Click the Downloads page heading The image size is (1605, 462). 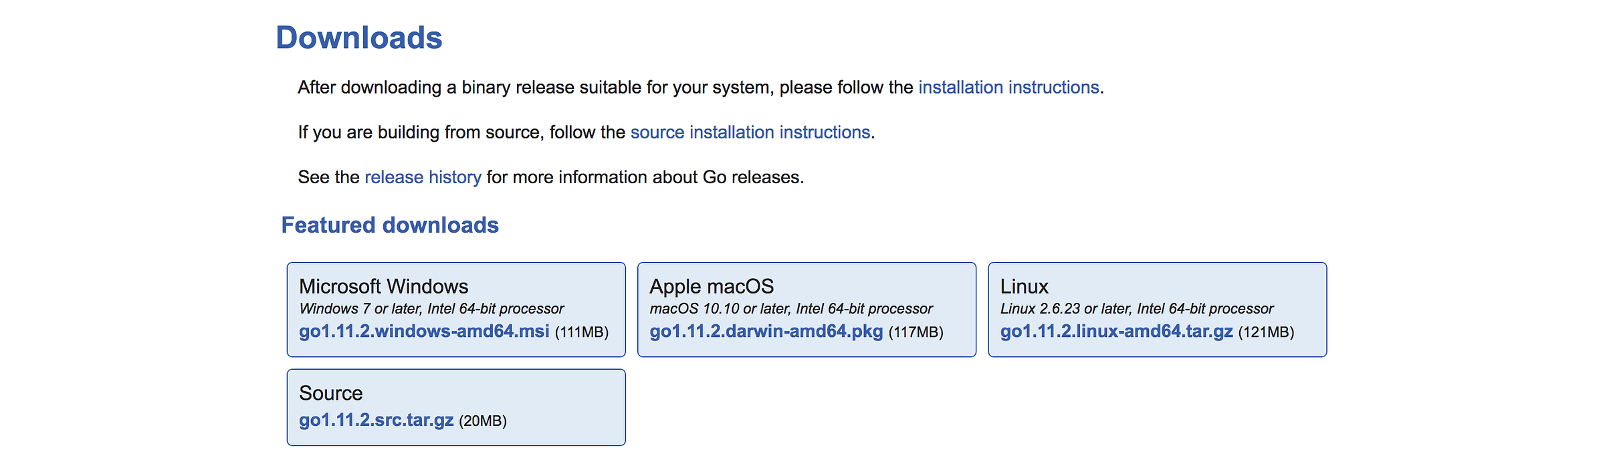(359, 38)
